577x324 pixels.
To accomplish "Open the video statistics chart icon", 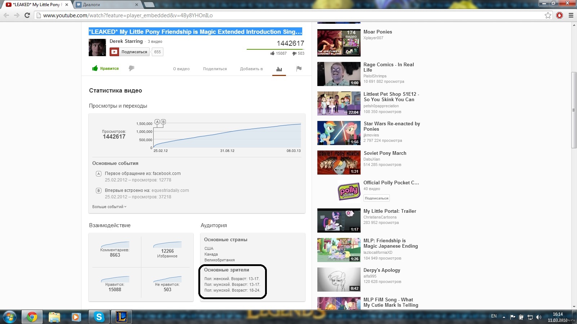I will pos(279,69).
